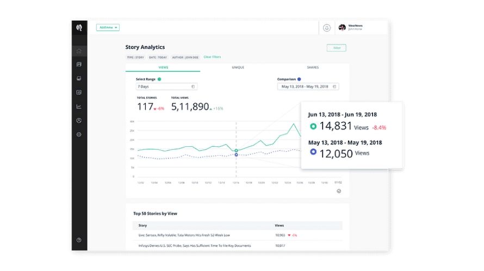Click the green data point marker on the chart
This screenshot has width=484, height=271.
click(237, 151)
